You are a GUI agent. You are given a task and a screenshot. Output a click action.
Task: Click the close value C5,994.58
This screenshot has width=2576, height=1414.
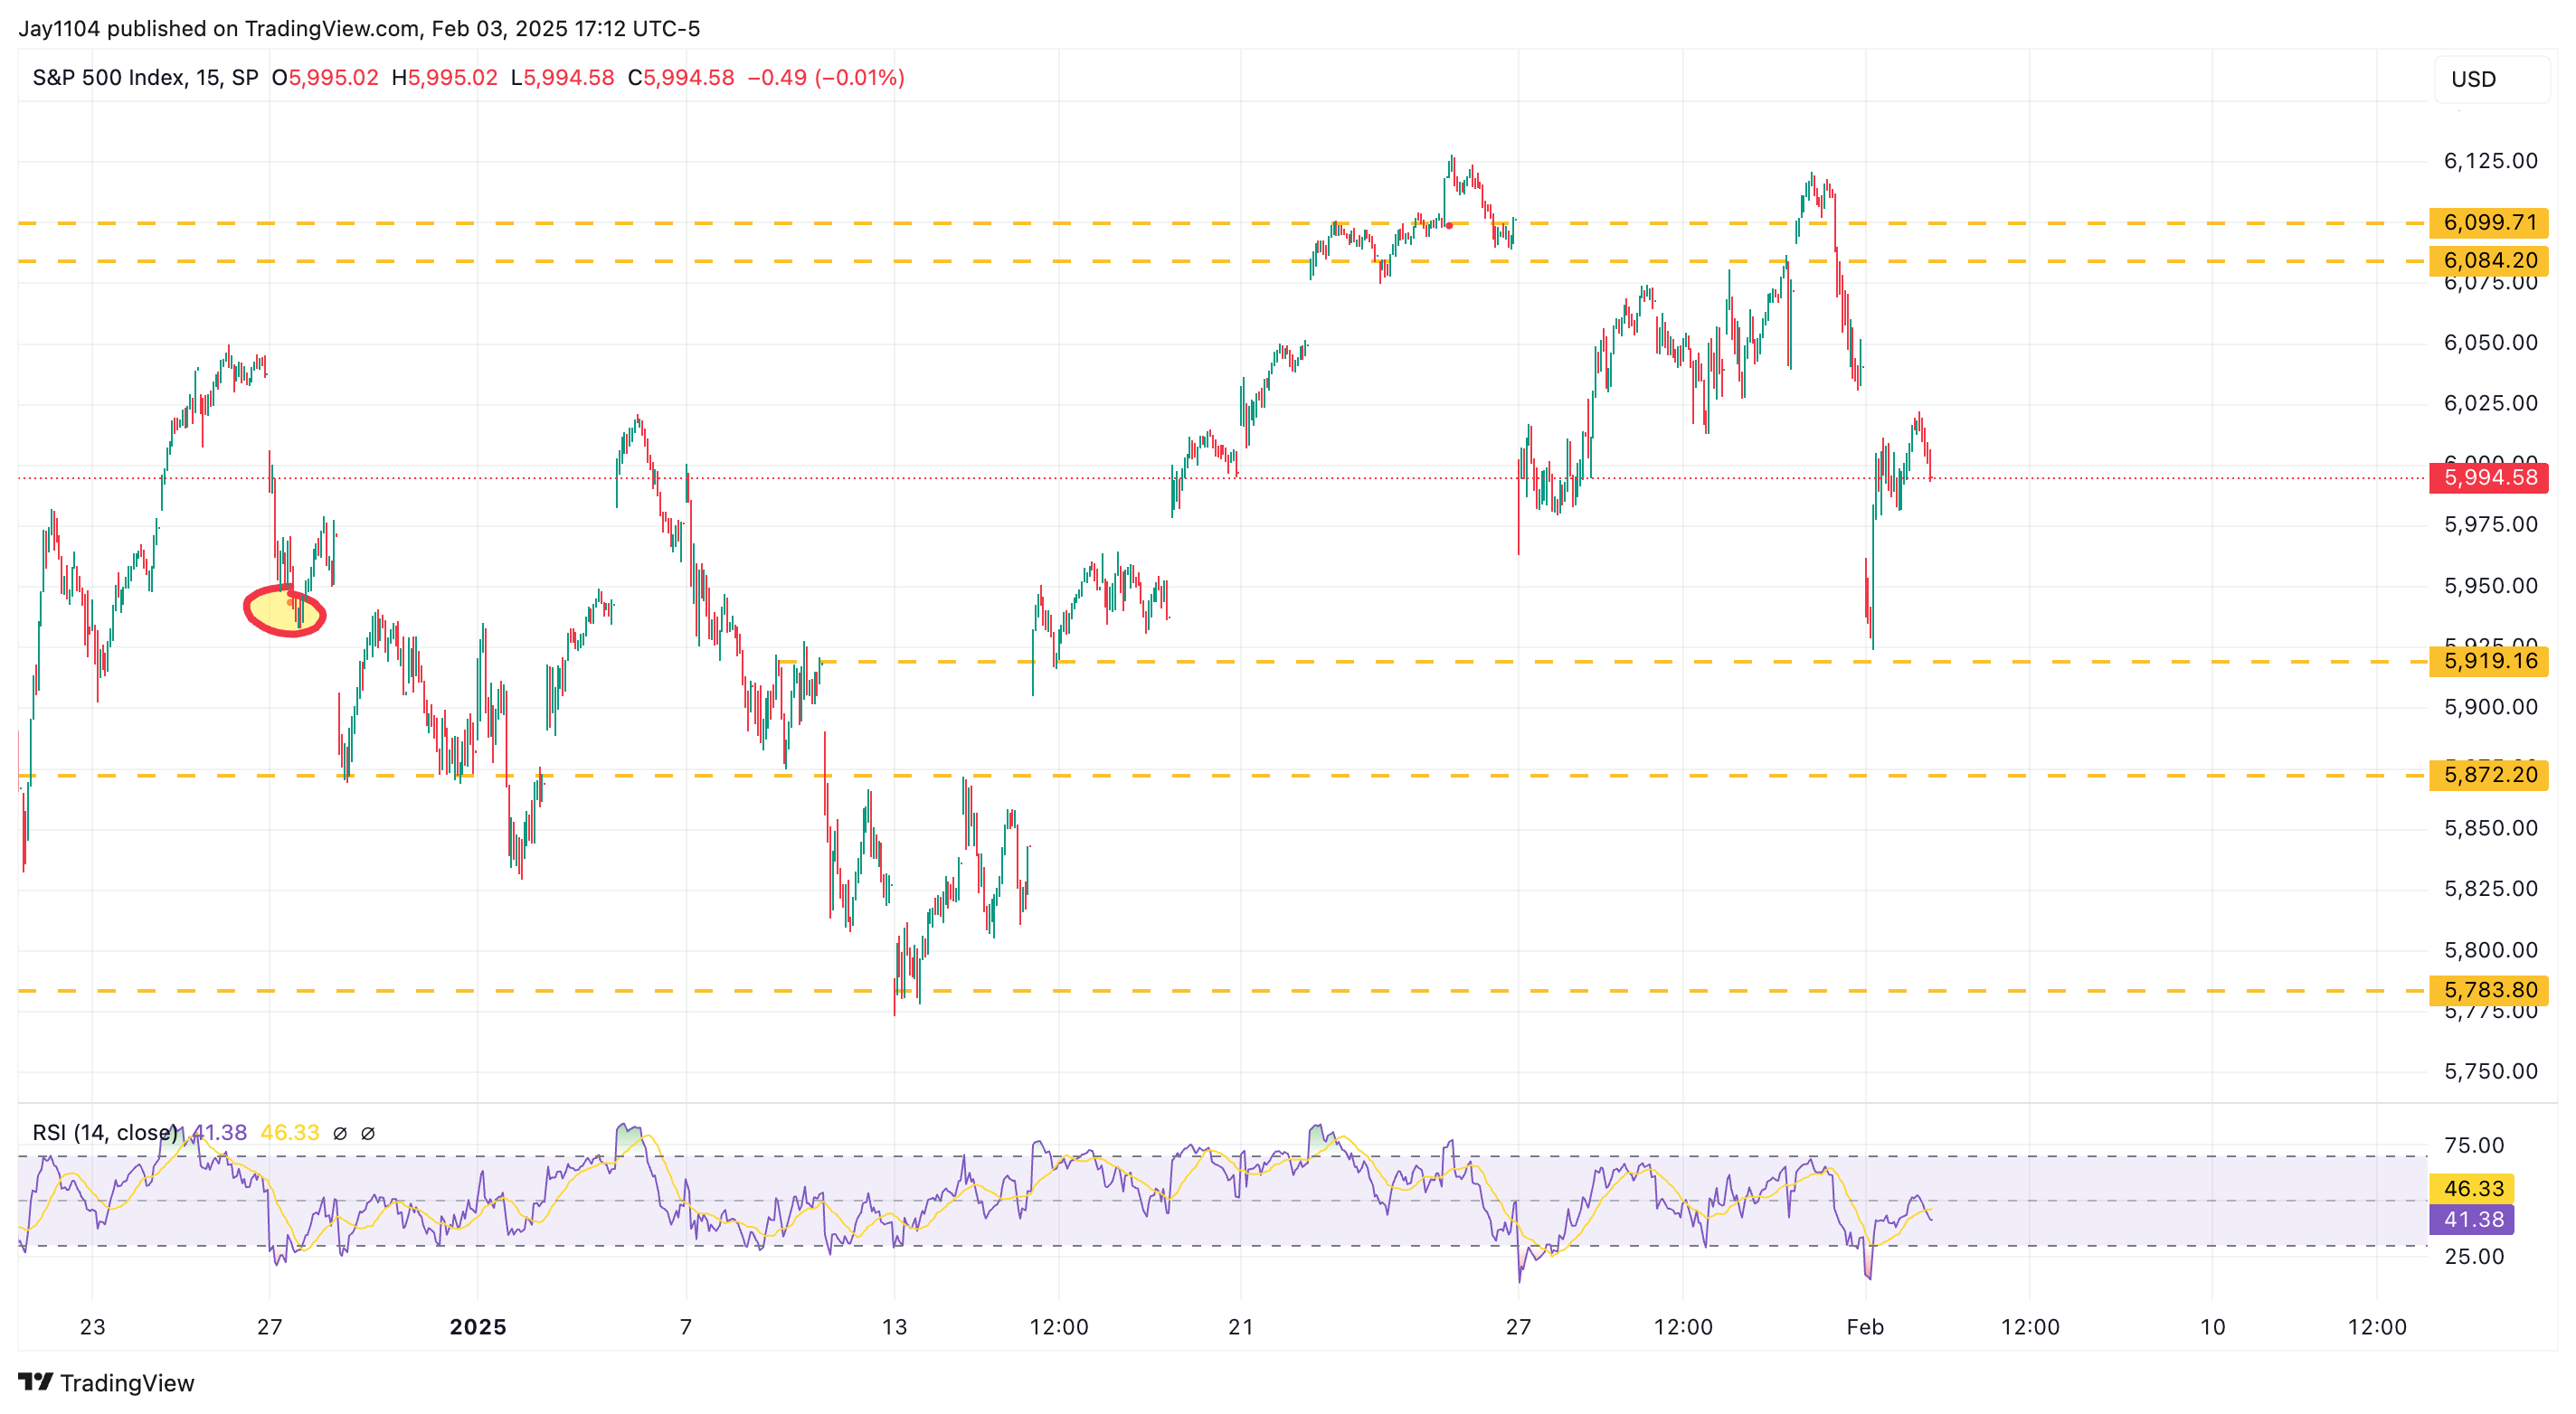click(681, 78)
